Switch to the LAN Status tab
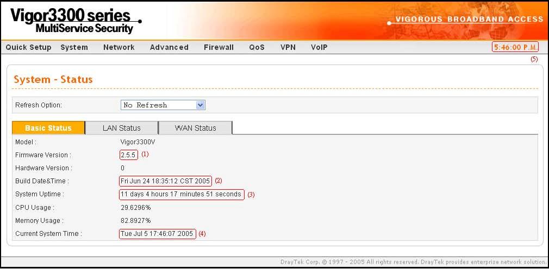 [x=121, y=128]
